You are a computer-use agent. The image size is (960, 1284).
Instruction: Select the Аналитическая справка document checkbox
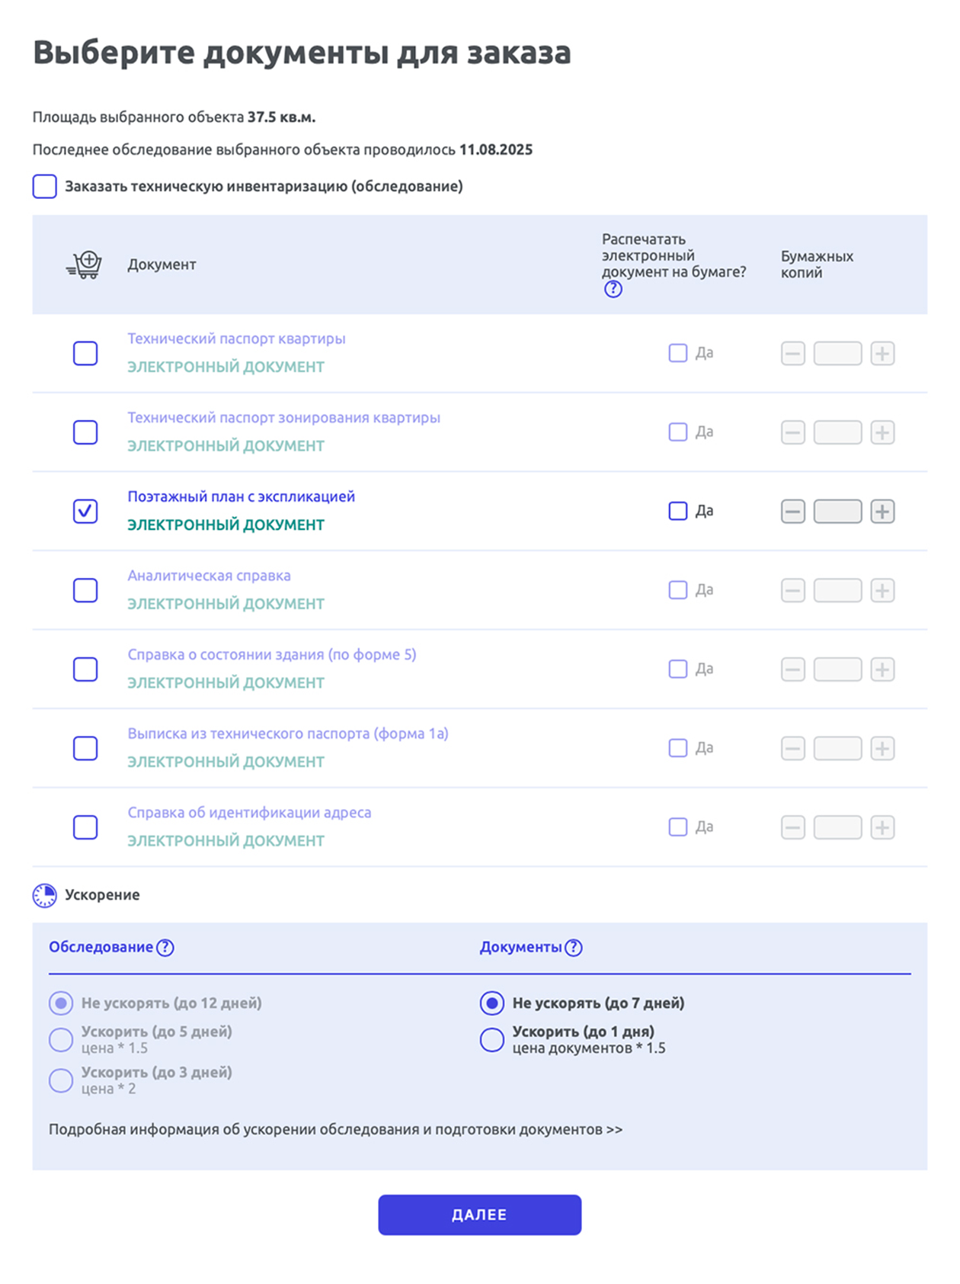click(85, 590)
